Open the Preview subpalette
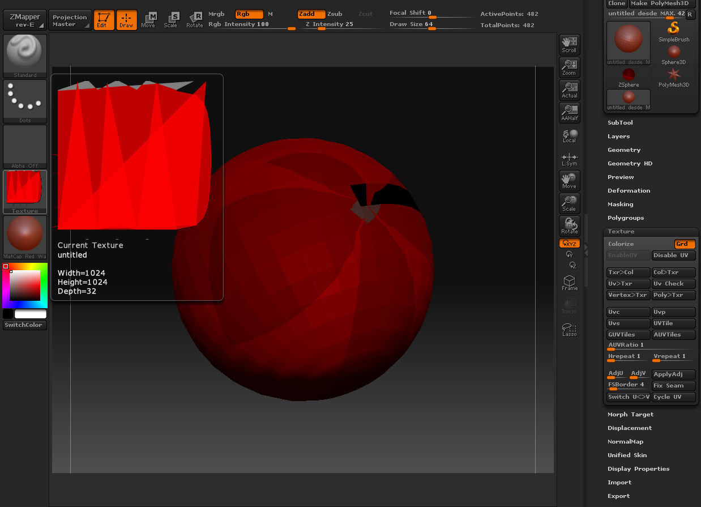Viewport: 701px width, 507px height. coord(621,177)
